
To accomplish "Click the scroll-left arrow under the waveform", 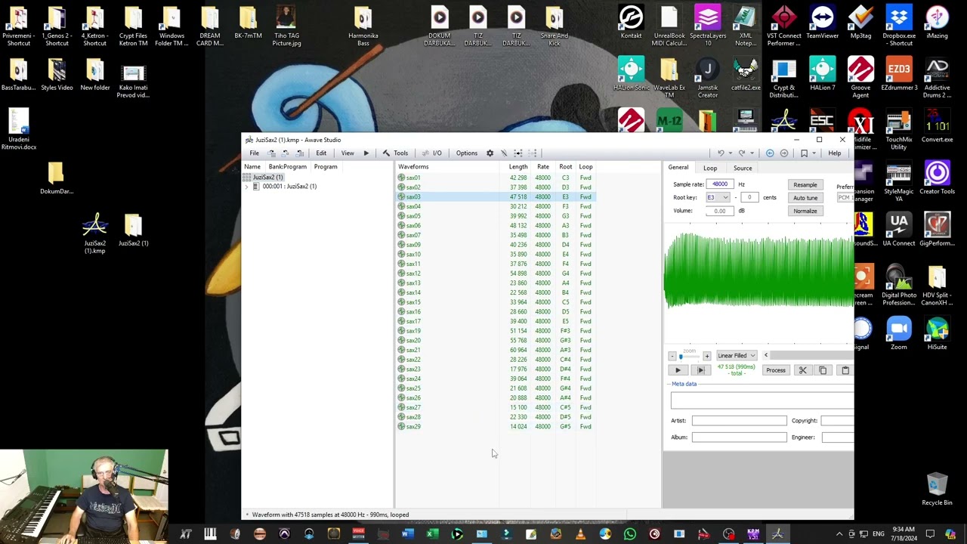I will point(765,356).
